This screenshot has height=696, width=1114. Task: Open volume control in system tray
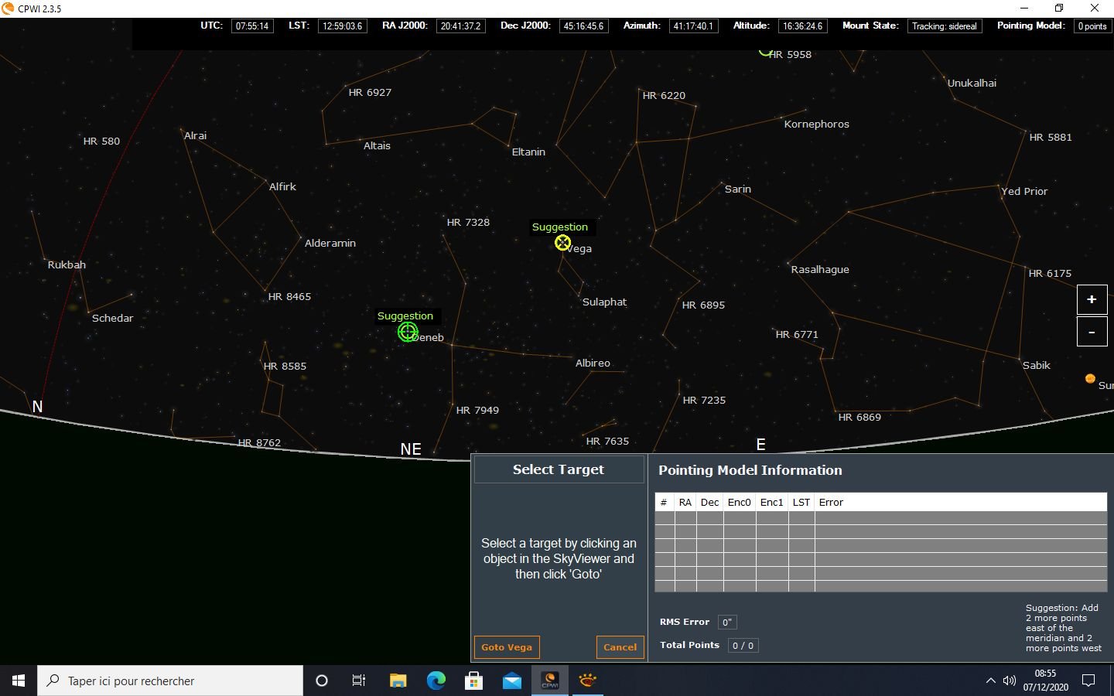pos(1009,681)
